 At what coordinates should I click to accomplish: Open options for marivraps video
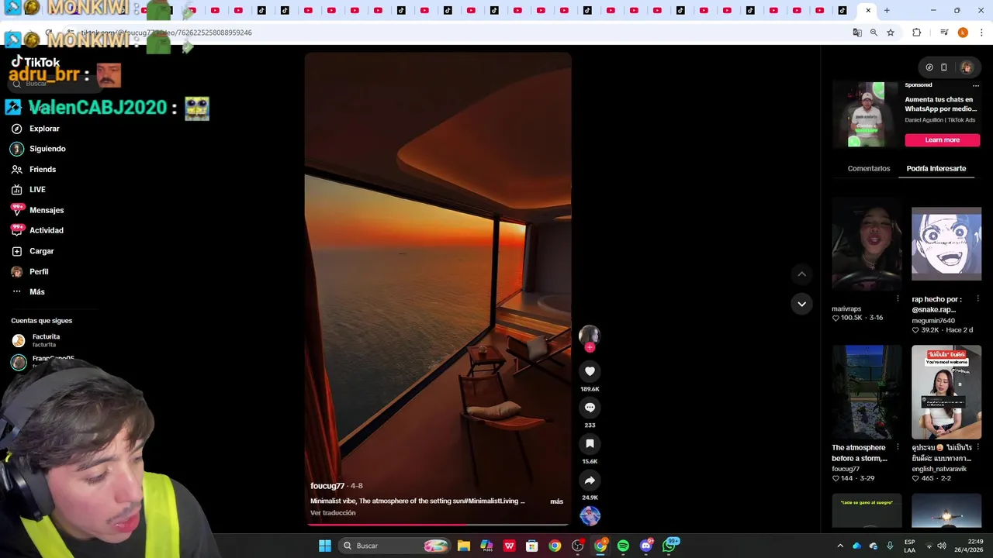[898, 299]
